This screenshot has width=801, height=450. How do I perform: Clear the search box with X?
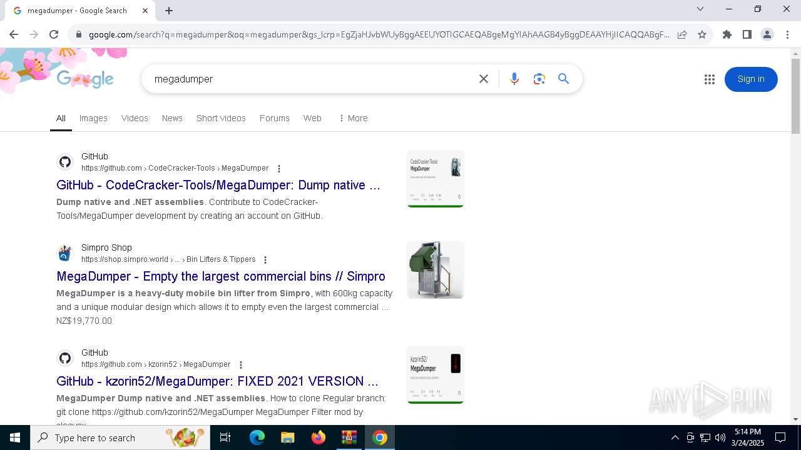pyautogui.click(x=484, y=79)
